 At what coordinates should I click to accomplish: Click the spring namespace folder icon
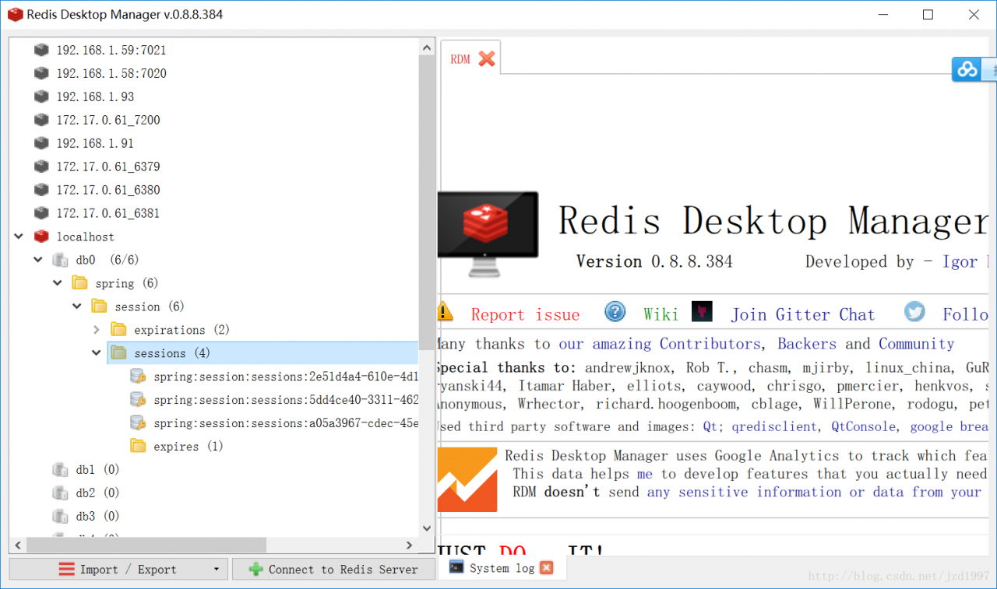79,282
